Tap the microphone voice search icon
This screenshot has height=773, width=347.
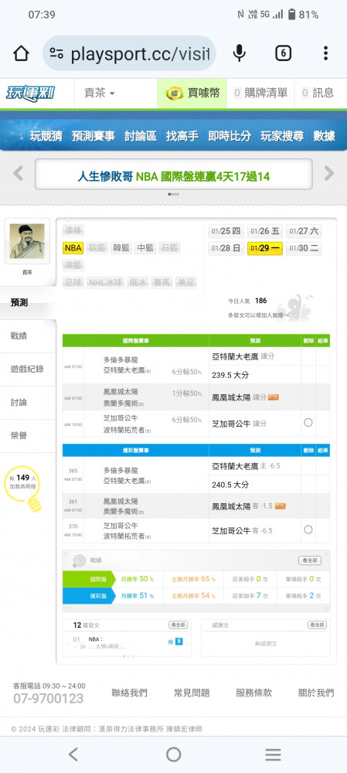click(x=240, y=53)
